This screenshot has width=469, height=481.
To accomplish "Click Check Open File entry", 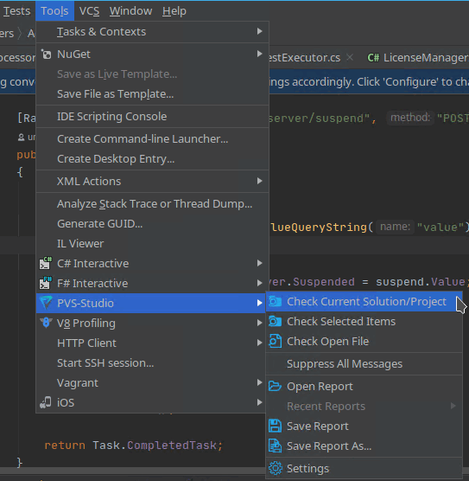I will [364, 342].
